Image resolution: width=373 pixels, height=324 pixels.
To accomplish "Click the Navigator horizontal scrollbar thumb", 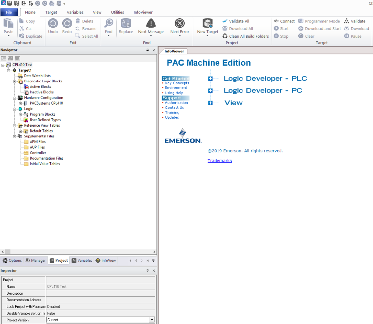I will (x=8, y=252).
